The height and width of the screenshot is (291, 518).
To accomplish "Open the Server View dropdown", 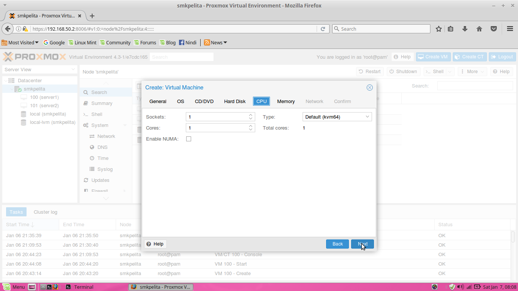I will tap(40, 70).
